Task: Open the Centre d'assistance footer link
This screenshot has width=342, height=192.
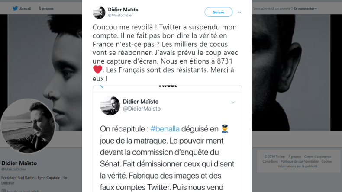Action: pos(317,157)
